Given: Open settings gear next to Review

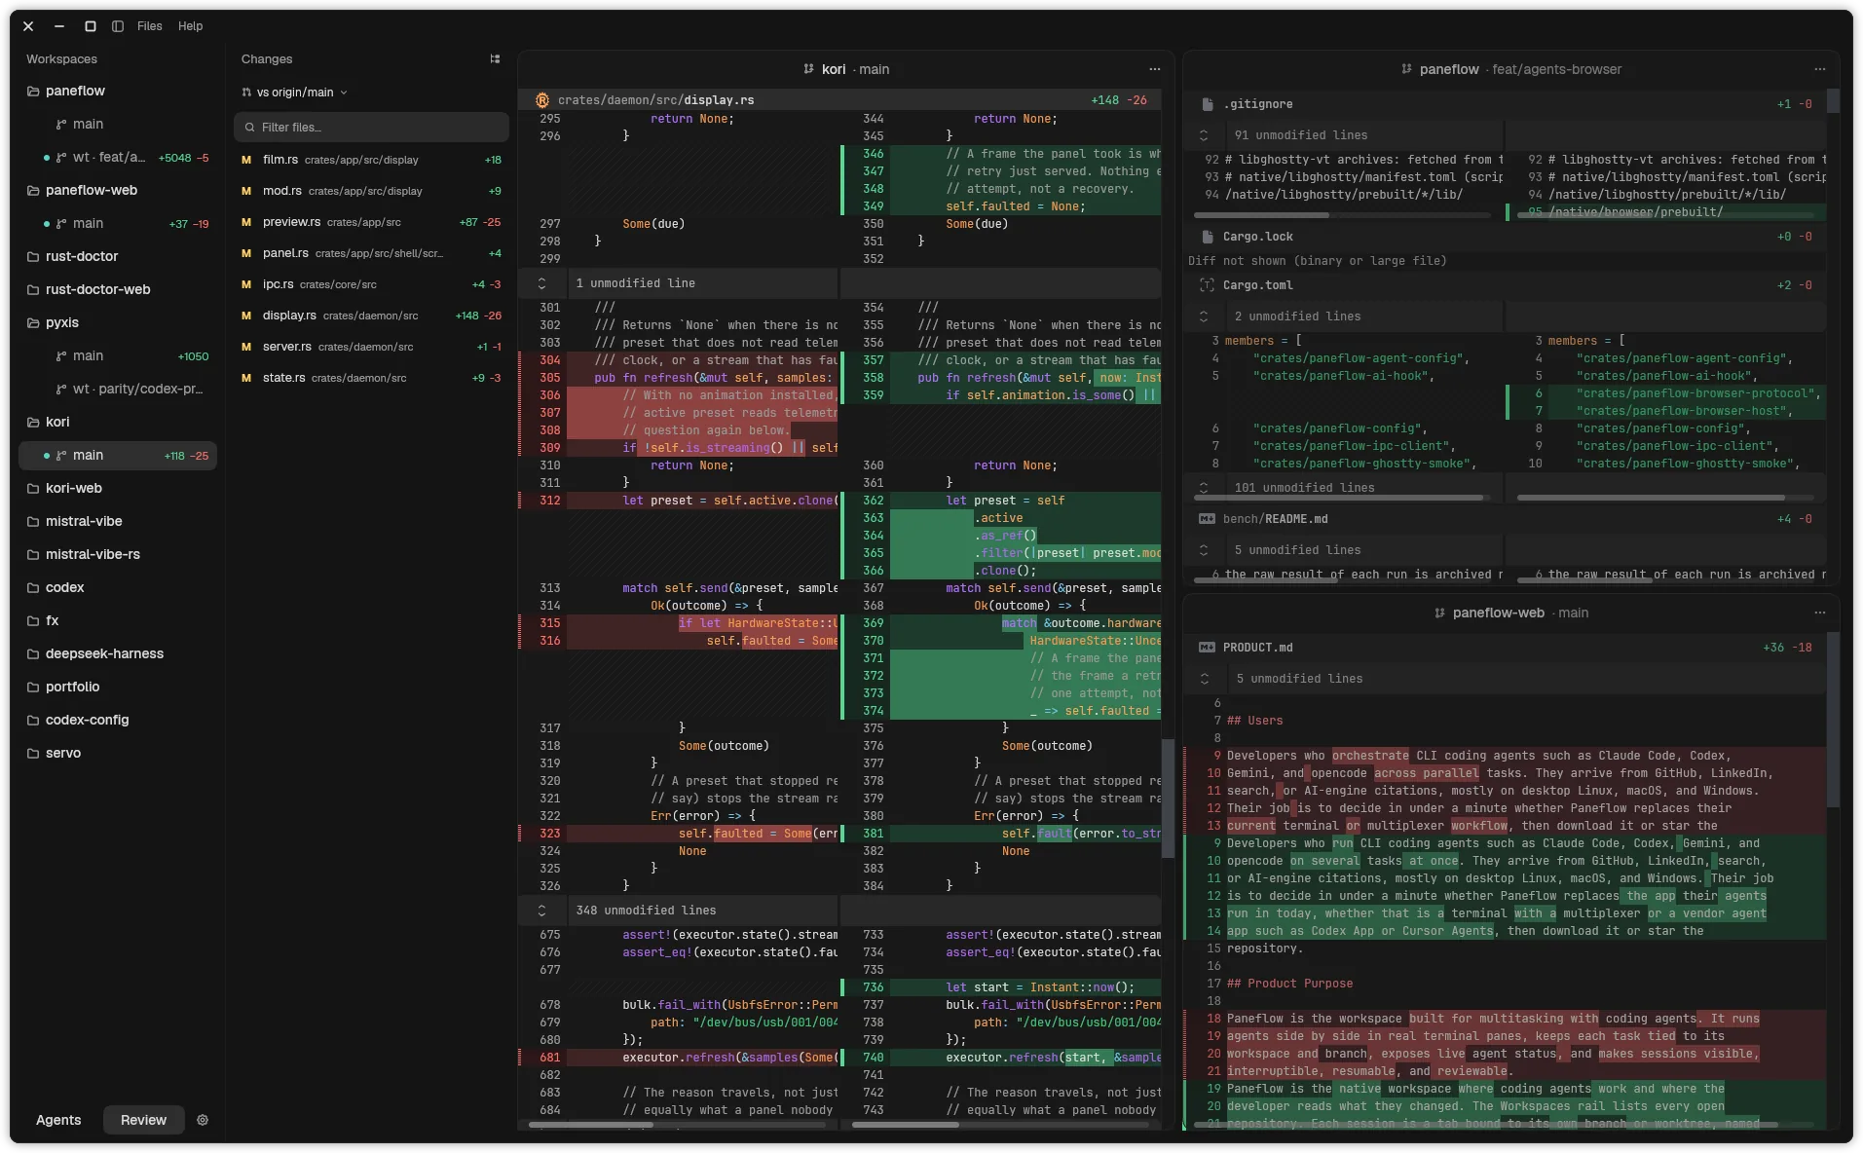Looking at the screenshot, I should click(x=203, y=1120).
